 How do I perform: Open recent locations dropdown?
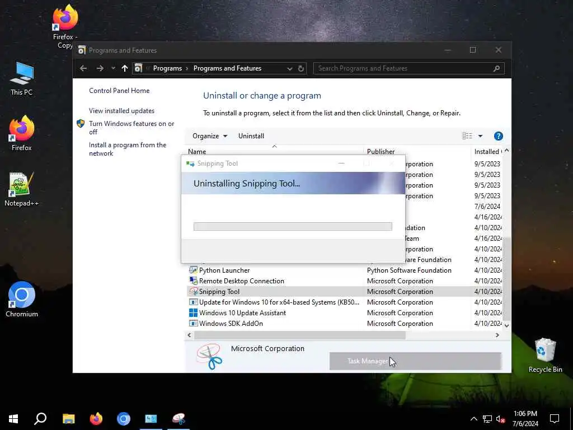113,68
